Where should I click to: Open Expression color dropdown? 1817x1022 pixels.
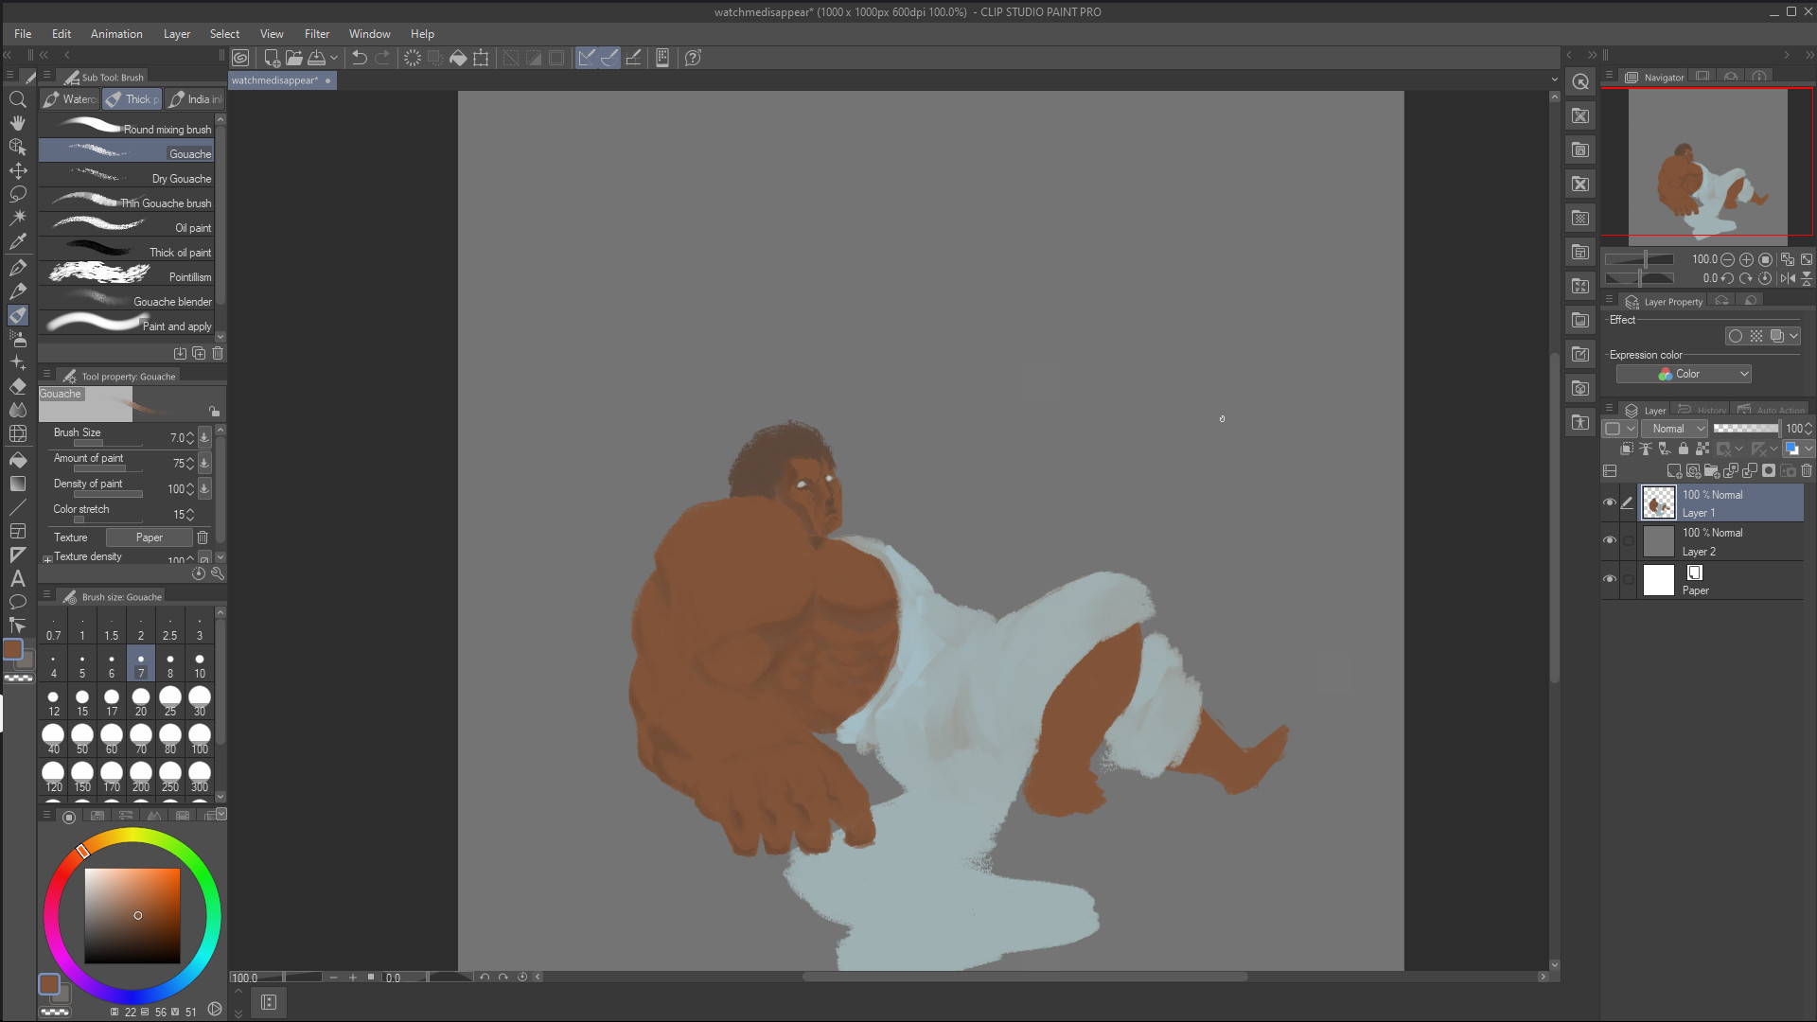(x=1685, y=374)
